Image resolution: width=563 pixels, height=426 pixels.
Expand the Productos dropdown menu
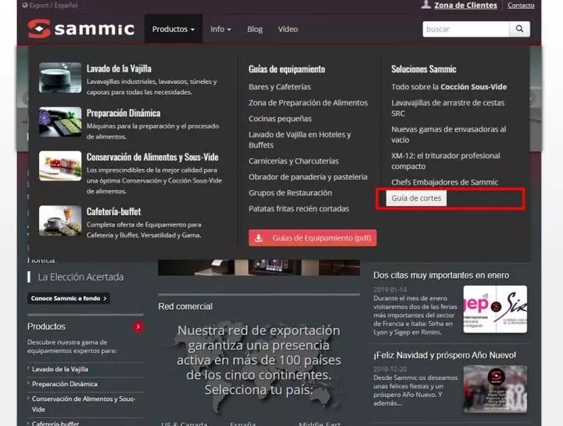(x=173, y=29)
